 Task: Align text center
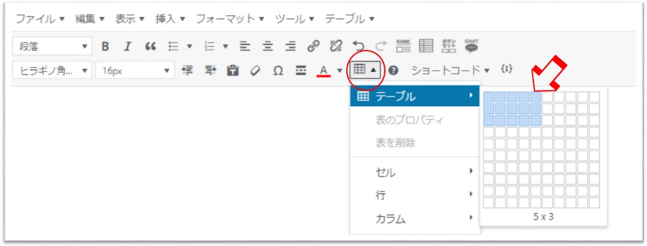coord(268,46)
